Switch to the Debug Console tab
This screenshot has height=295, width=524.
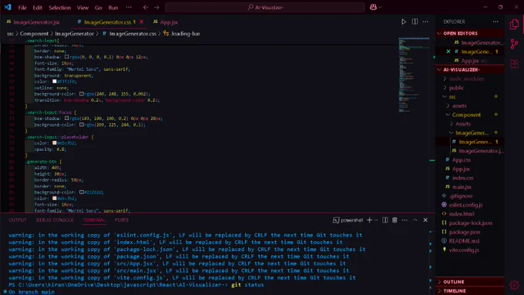(x=55, y=220)
